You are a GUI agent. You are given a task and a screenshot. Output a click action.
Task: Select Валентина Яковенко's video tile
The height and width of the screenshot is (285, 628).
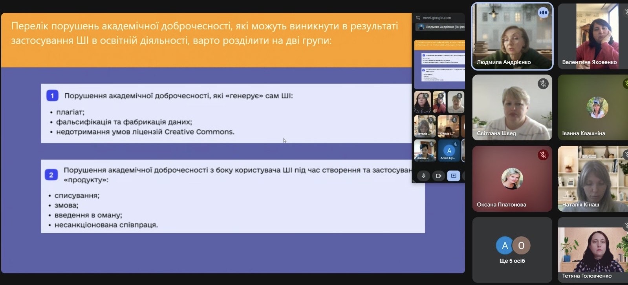point(592,36)
